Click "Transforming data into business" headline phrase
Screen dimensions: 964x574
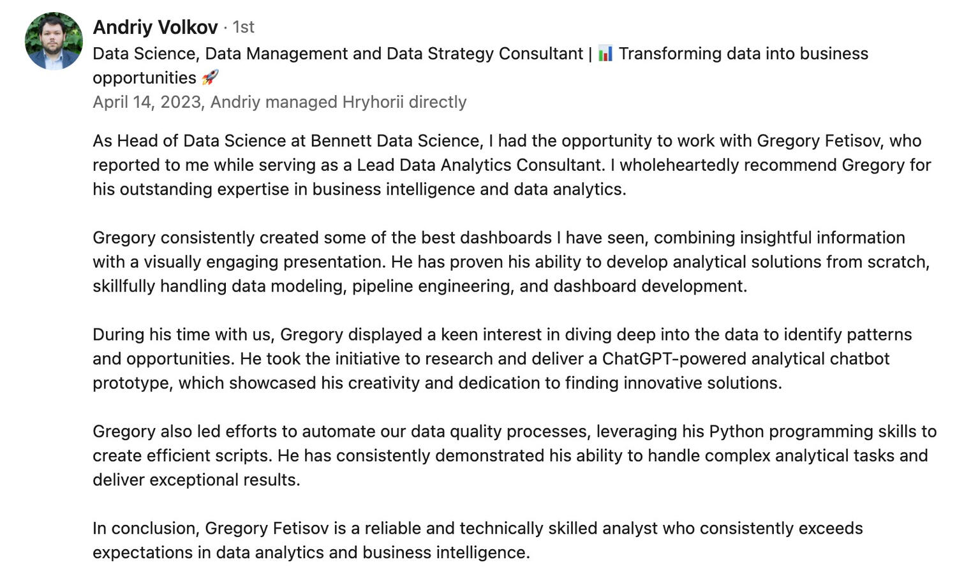[743, 54]
